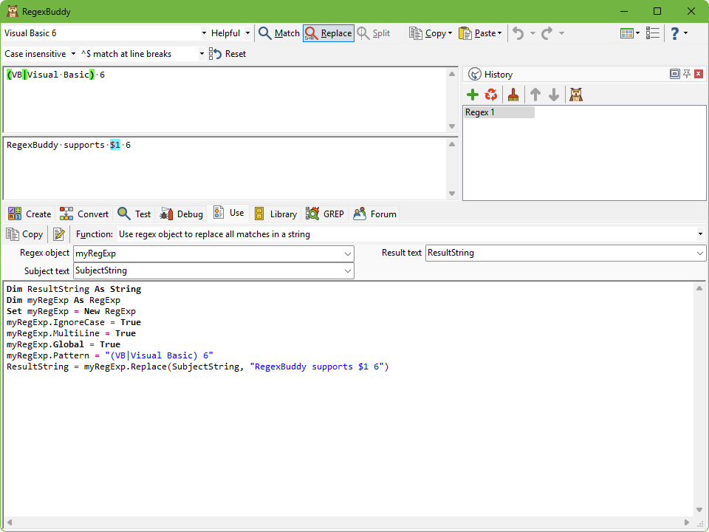The width and height of the screenshot is (709, 532).
Task: Click the edit template pencil icon
Action: click(59, 234)
